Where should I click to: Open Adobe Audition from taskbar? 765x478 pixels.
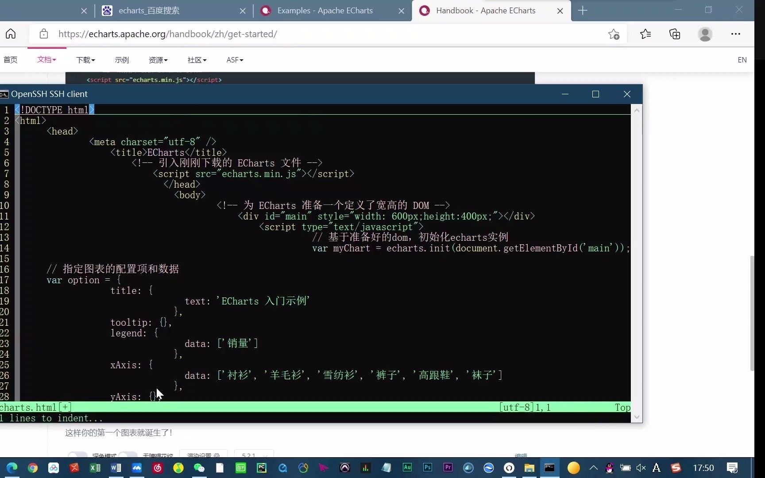pyautogui.click(x=407, y=467)
